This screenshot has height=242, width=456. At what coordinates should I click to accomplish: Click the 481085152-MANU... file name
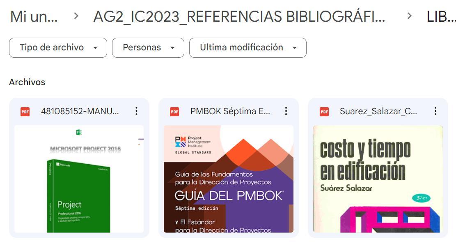(x=80, y=111)
